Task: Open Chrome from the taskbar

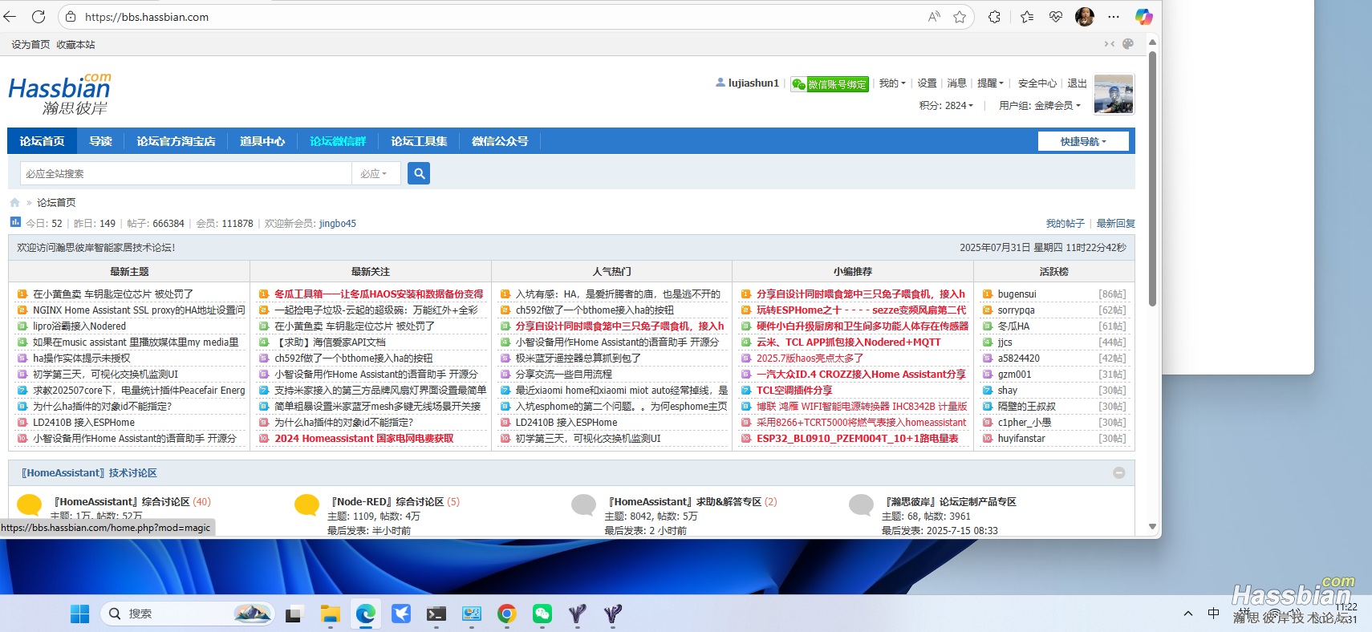Action: click(506, 614)
